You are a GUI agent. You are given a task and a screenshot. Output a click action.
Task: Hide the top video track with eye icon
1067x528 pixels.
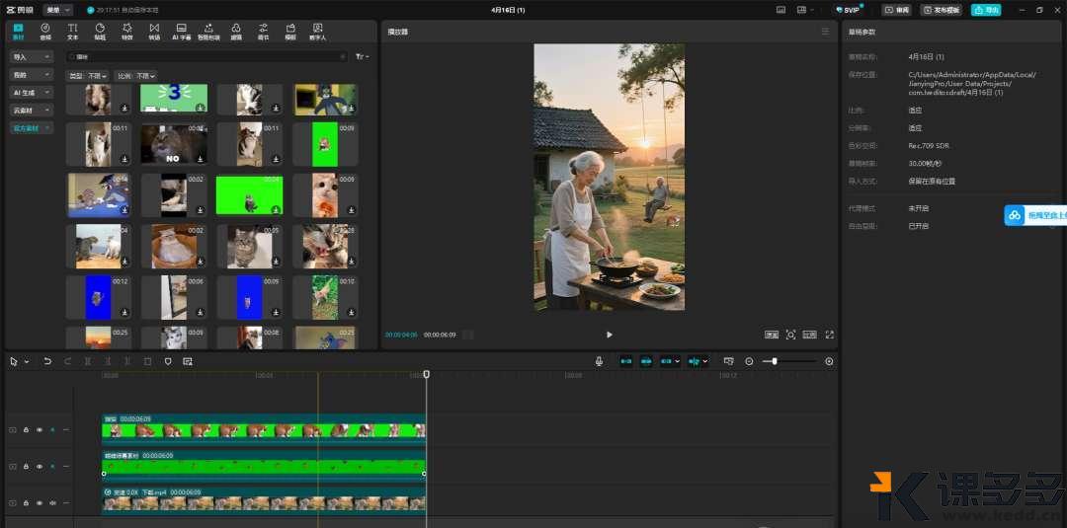pos(40,429)
